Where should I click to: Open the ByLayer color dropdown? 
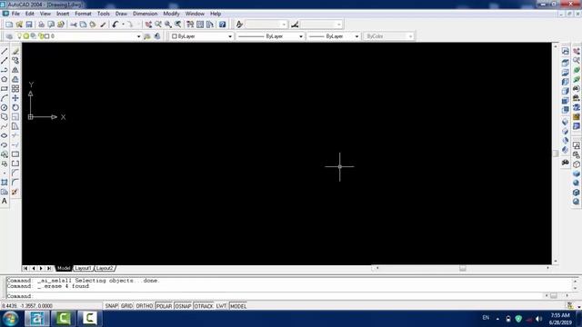pos(230,36)
